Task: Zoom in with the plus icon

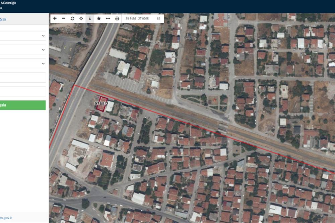Action: [55, 18]
